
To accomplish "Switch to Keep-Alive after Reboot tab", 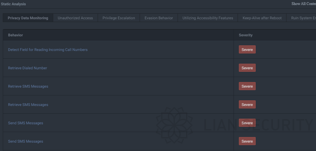I will 262,18.
